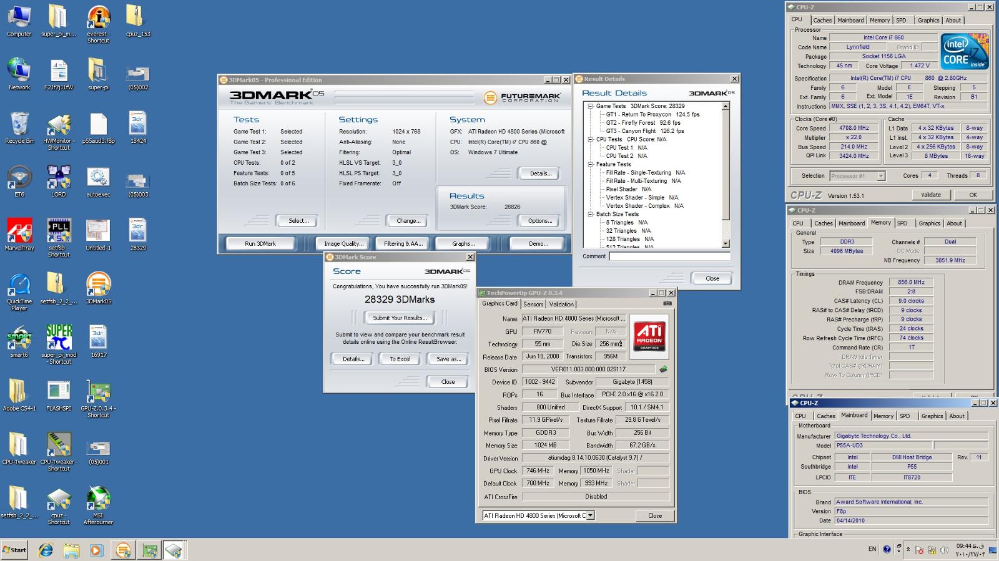Select the GT3 - Canyon Flight result row
This screenshot has height=561, width=999.
(645, 131)
